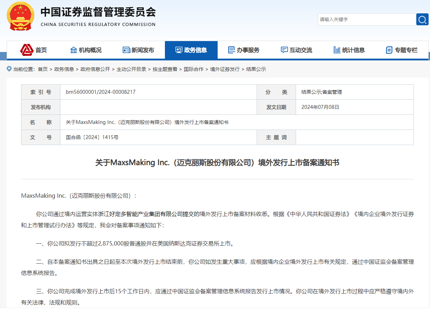The width and height of the screenshot is (430, 309).
Task: Open the 首页 navigation tab
Action: coord(33,50)
